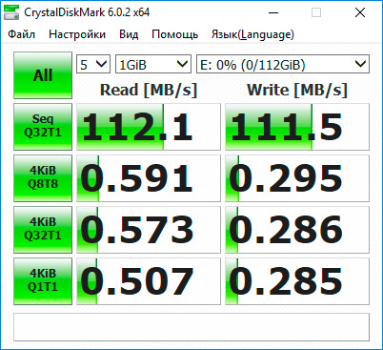Start the Seq Q32T1 test
Screen dimensions: 383x350
43,127
